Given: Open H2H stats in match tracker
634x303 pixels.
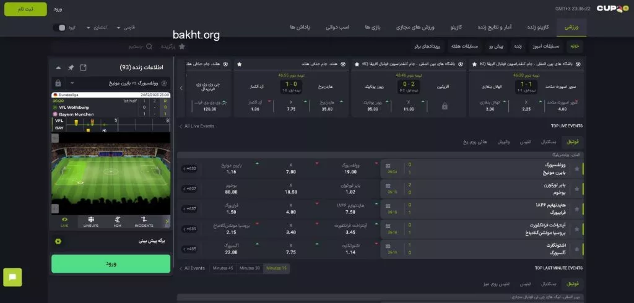Looking at the screenshot, I should point(117,221).
